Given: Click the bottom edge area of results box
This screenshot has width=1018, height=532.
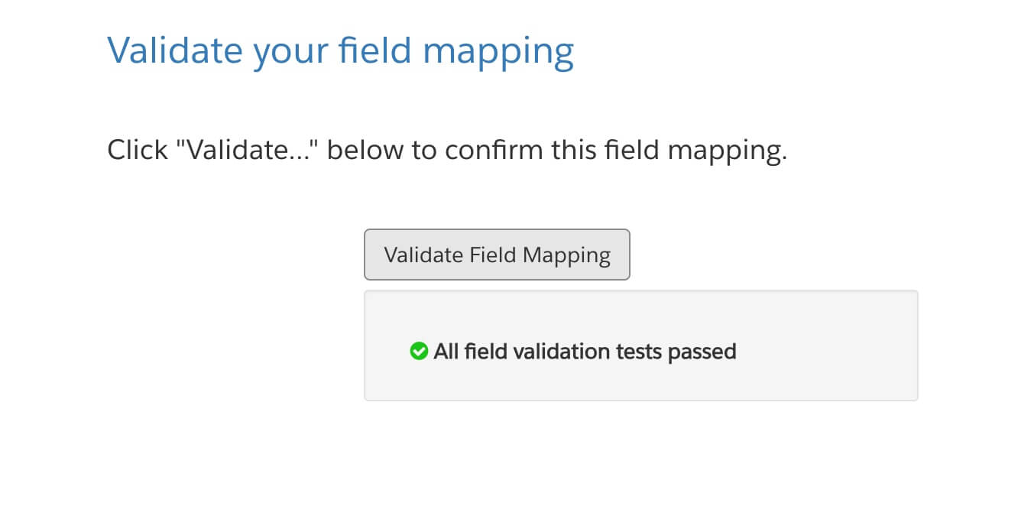Looking at the screenshot, I should [640, 394].
